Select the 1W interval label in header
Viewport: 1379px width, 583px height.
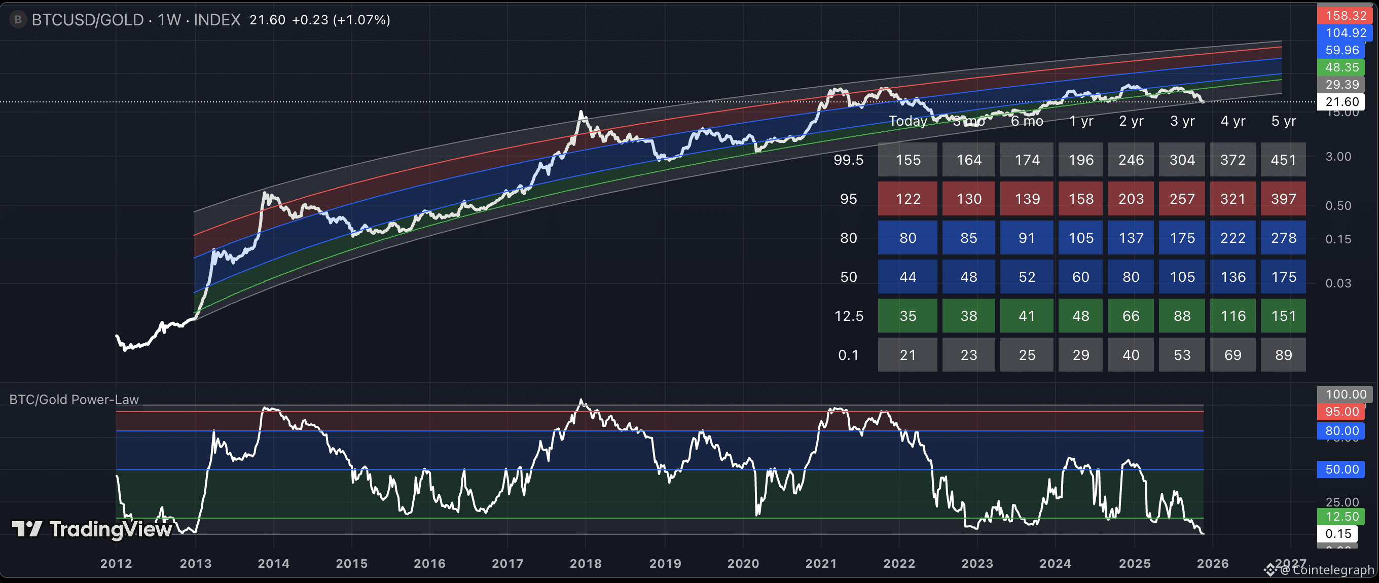169,20
